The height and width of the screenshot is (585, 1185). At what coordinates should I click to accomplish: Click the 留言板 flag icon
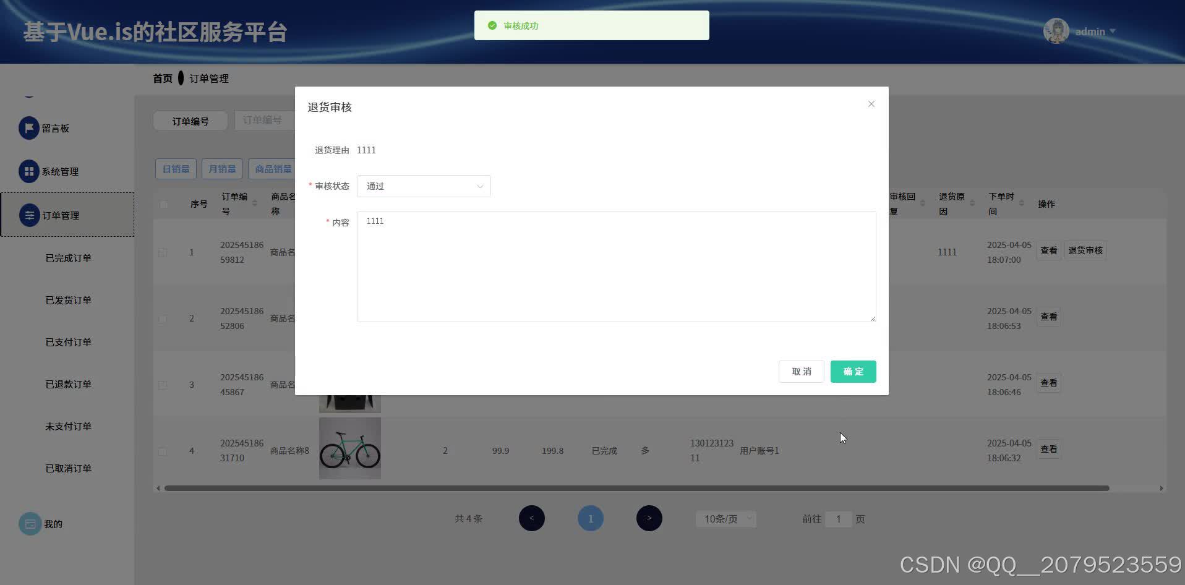click(29, 128)
